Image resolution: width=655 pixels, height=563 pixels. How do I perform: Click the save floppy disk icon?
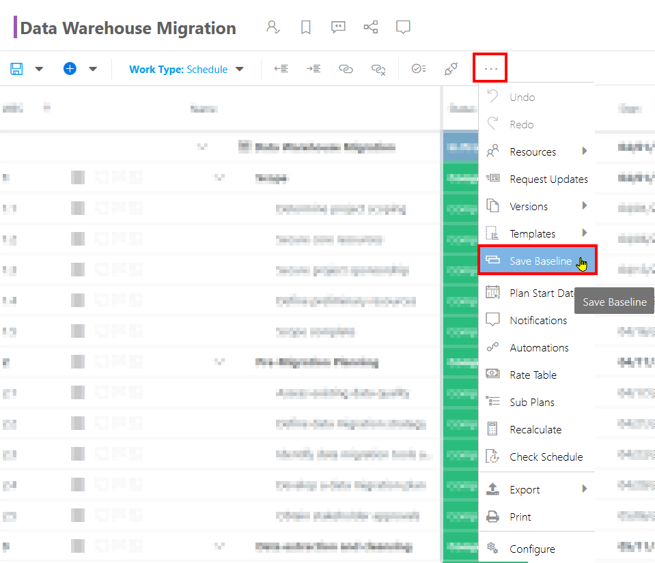(16, 69)
